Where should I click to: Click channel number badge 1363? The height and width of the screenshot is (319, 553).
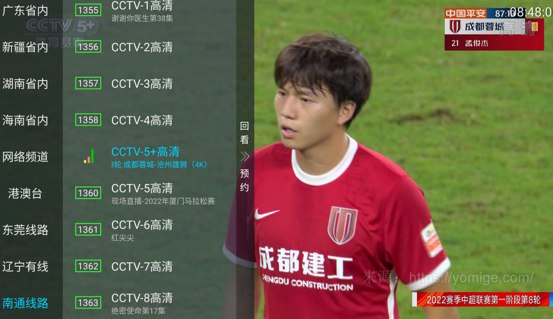click(88, 303)
